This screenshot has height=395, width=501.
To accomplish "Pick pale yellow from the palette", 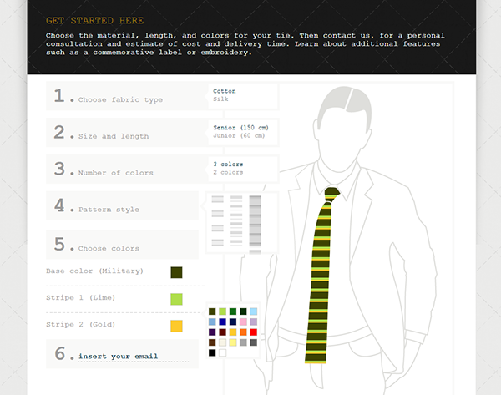I will (233, 342).
